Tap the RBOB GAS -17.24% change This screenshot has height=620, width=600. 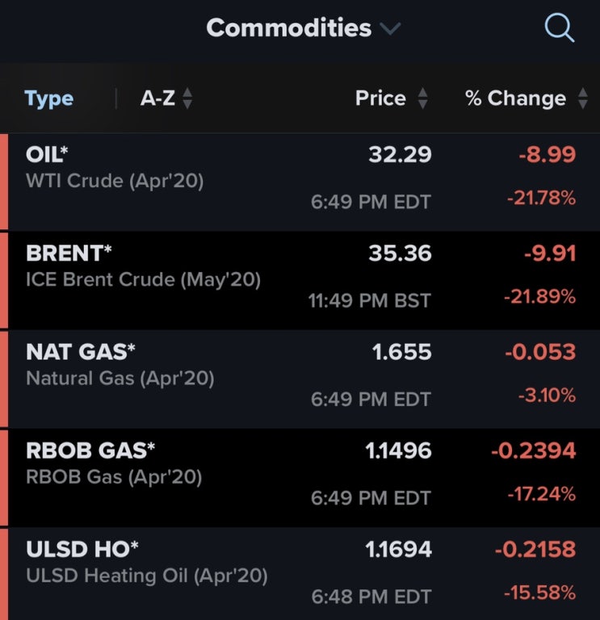542,494
